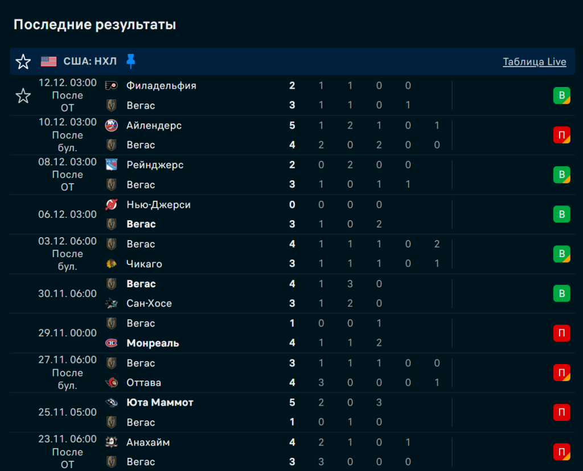Click the Монреаль team logo
This screenshot has height=471, width=583.
coord(112,343)
